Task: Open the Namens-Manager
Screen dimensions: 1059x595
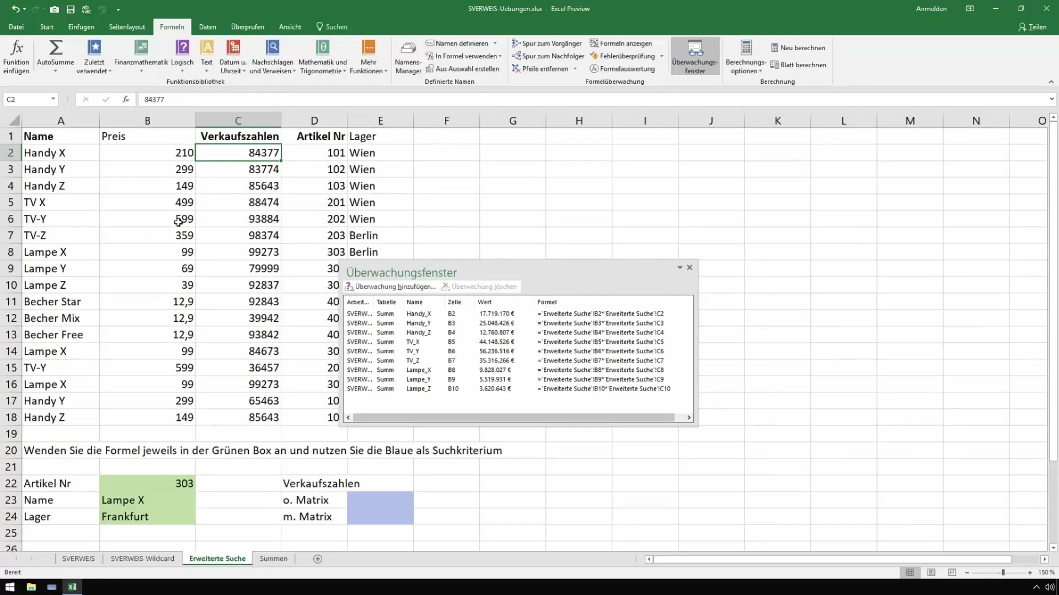Action: point(408,57)
